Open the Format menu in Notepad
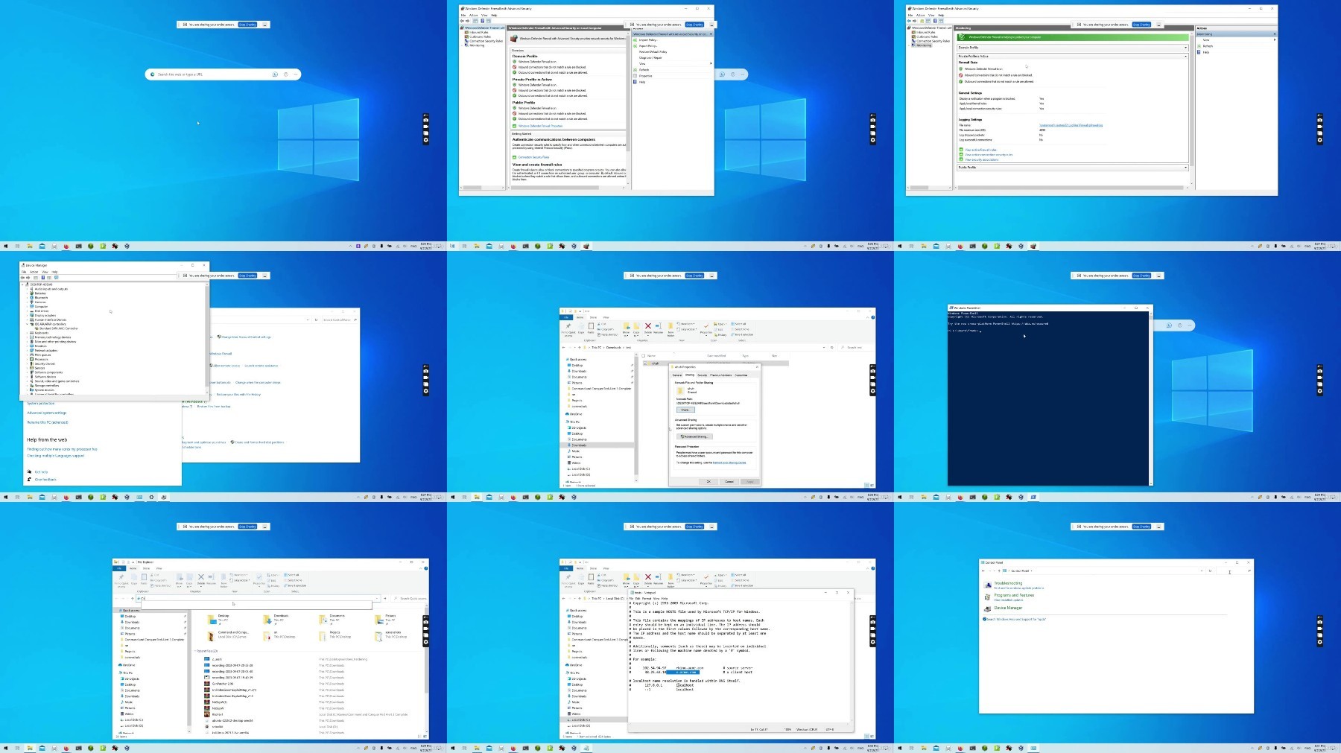 click(646, 598)
